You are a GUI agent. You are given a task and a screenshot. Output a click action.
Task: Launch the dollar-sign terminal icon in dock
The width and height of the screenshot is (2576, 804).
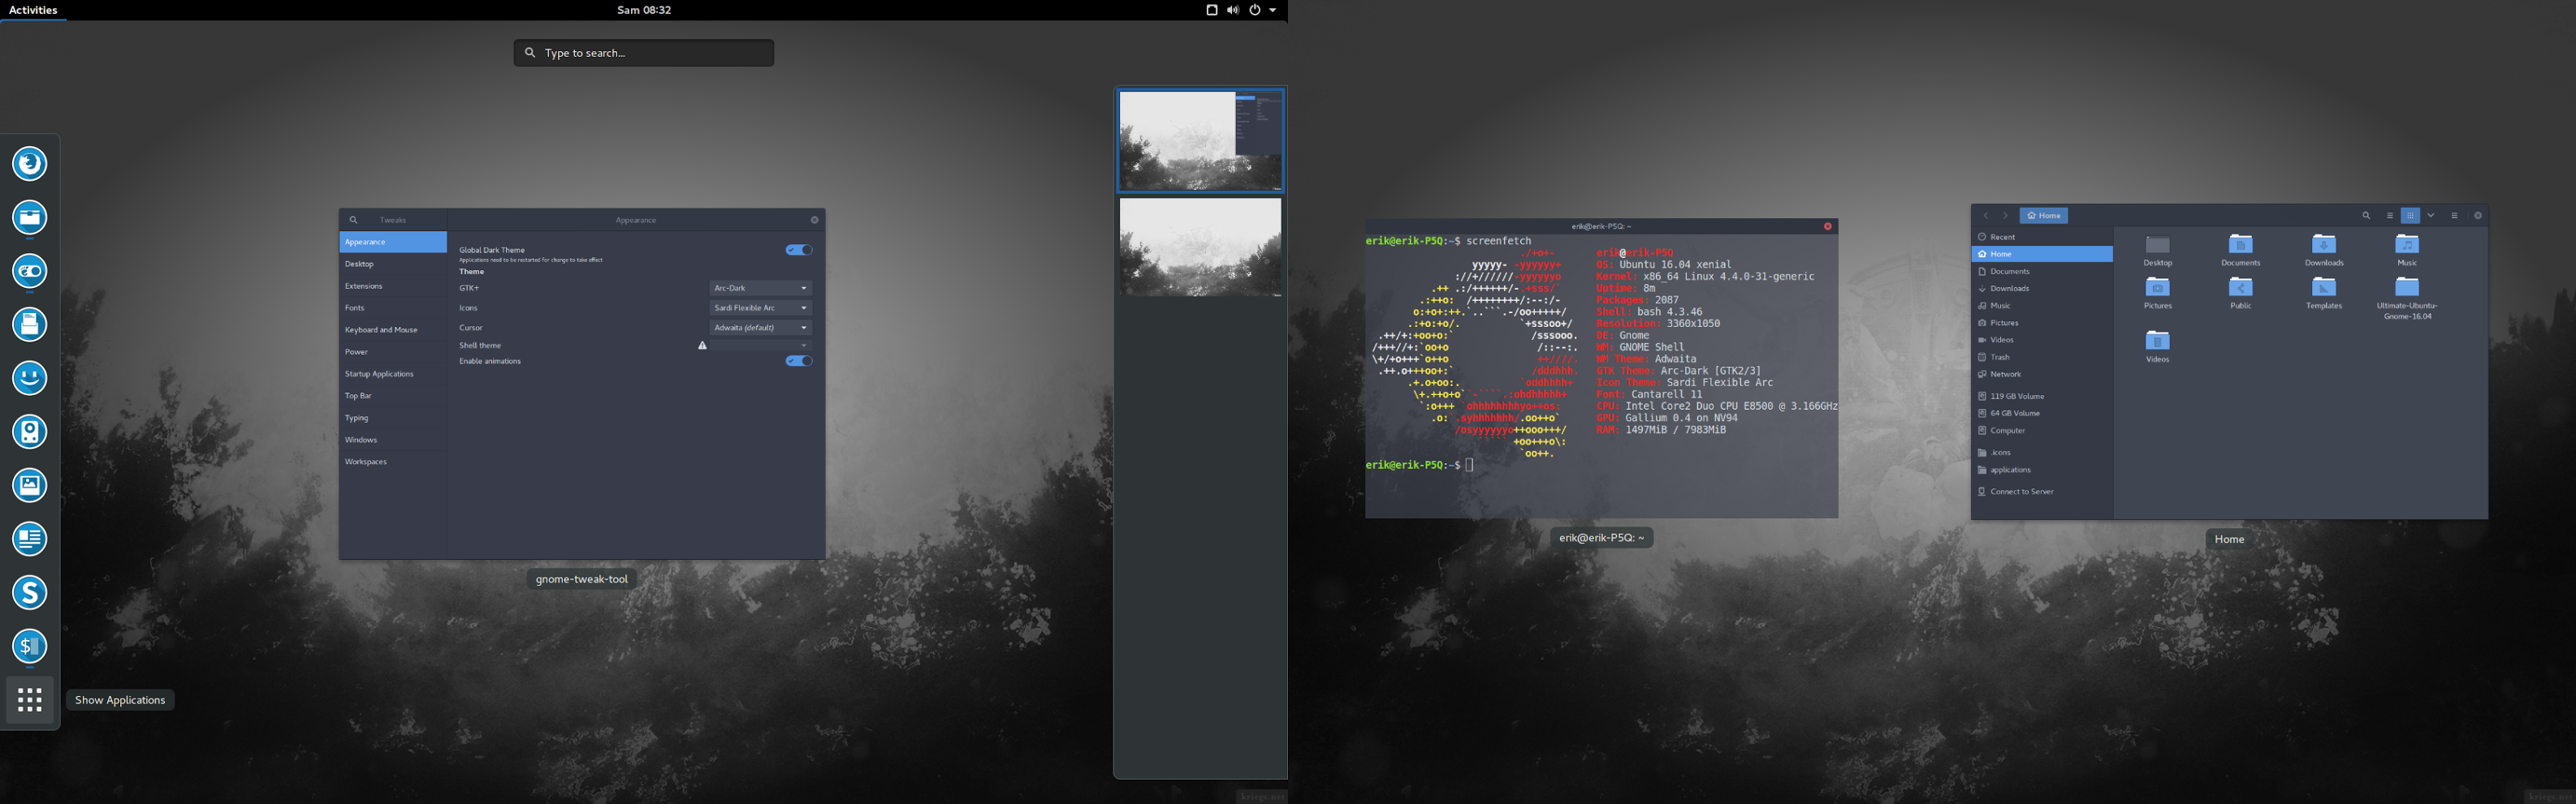30,646
